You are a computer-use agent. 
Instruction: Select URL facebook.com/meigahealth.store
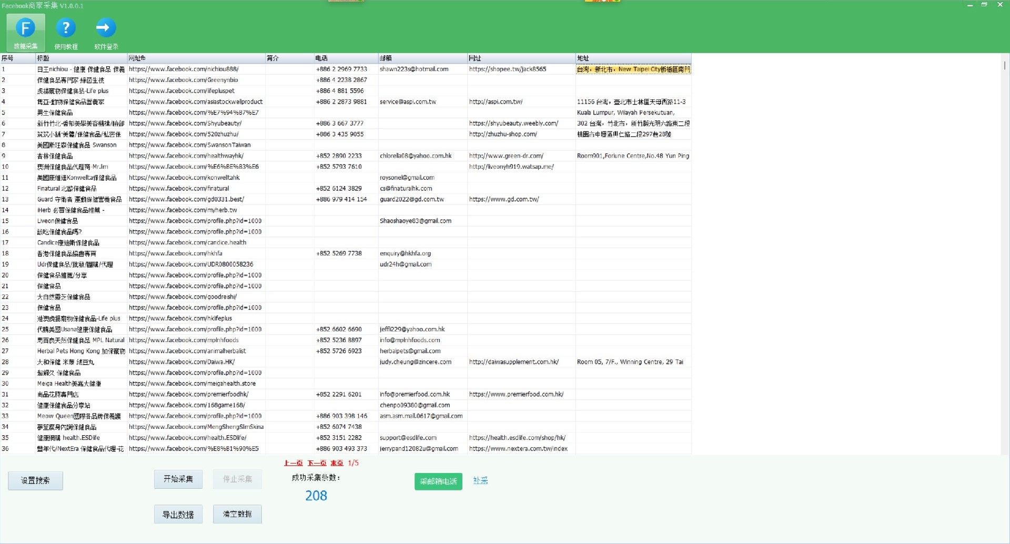196,384
